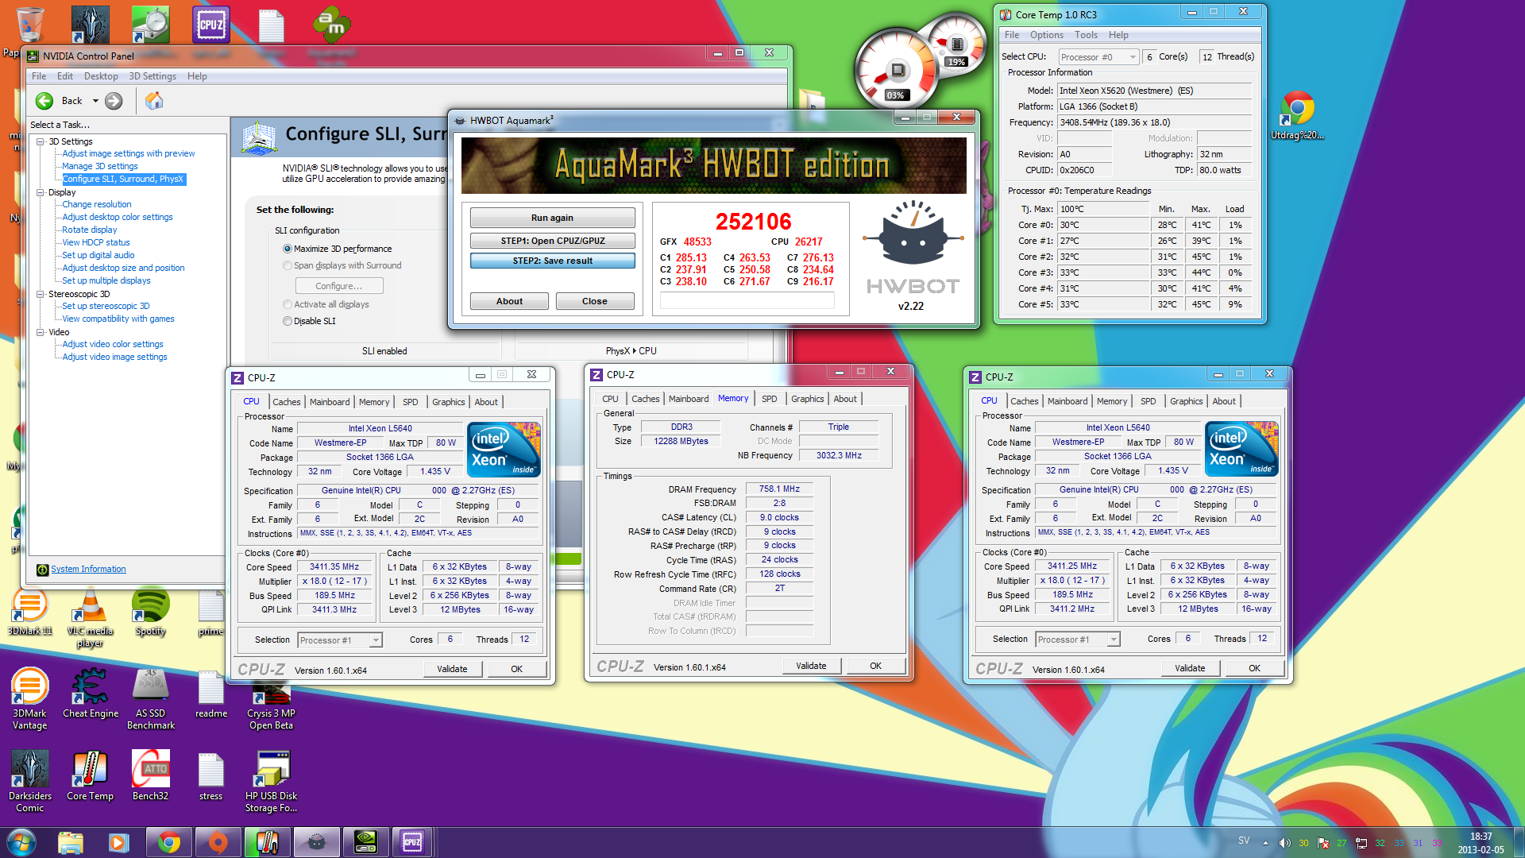Open 3D Settings menu in NVIDIA panel
The height and width of the screenshot is (858, 1525).
point(152,76)
